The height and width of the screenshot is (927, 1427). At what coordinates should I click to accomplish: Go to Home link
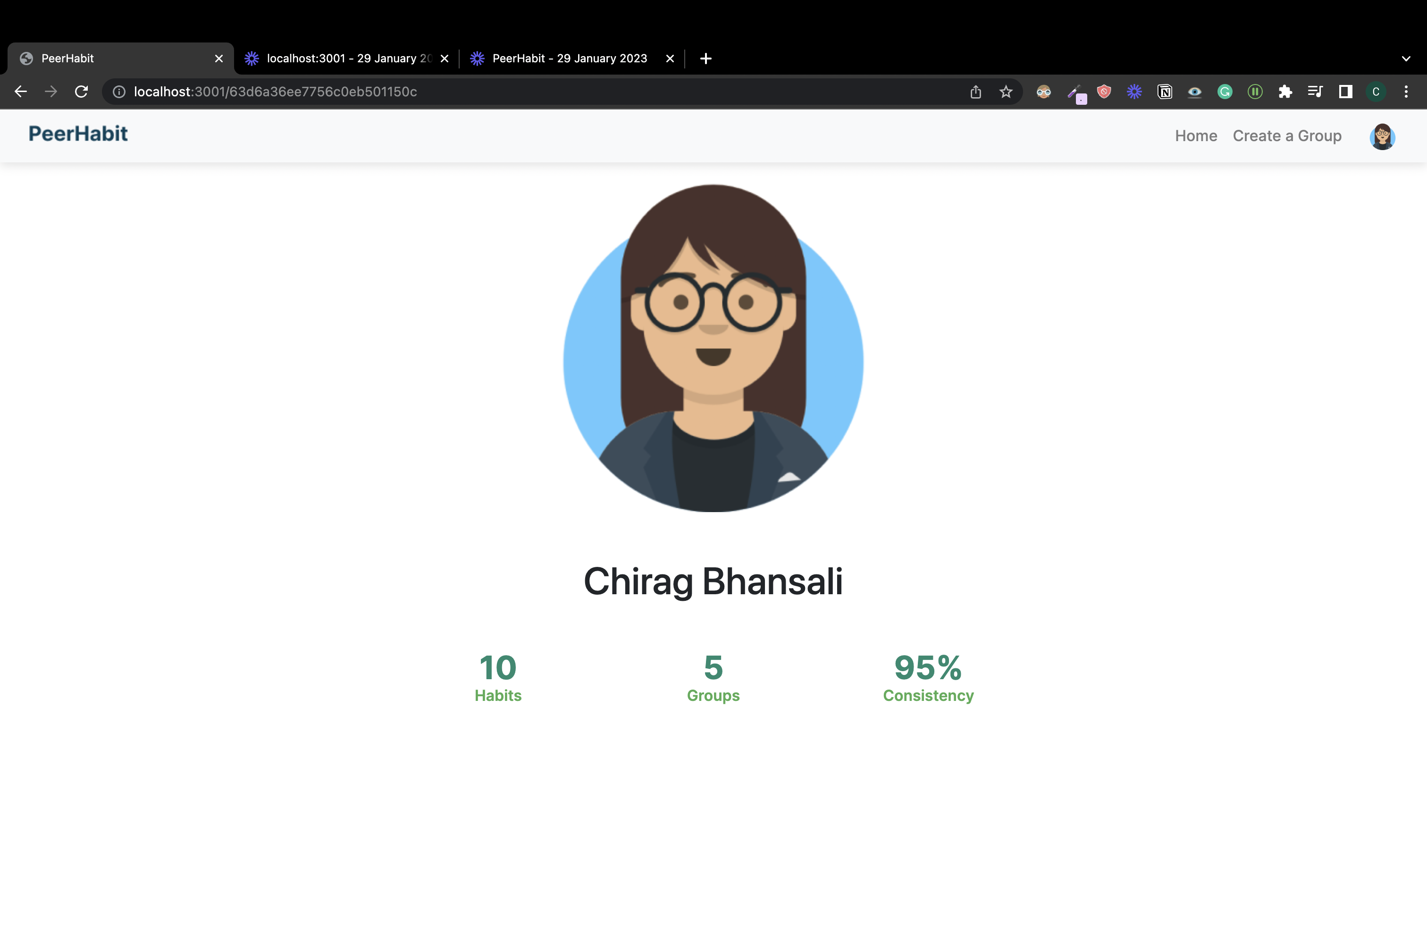click(x=1196, y=136)
